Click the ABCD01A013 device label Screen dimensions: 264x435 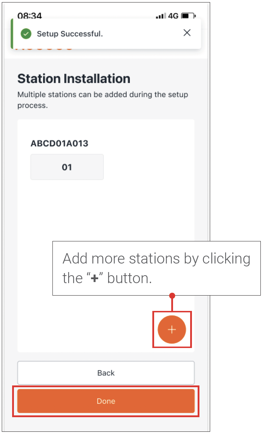click(x=60, y=144)
